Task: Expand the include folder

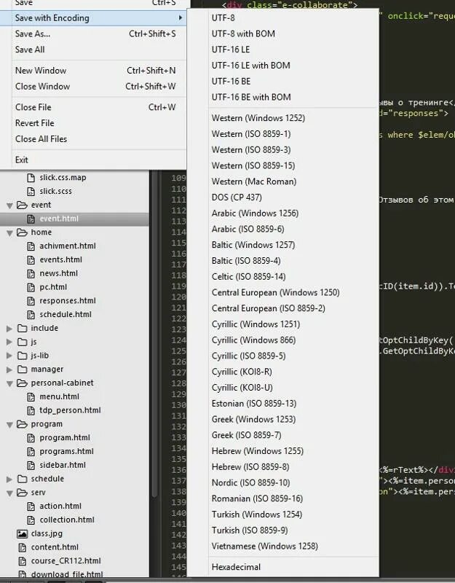Action: click(x=9, y=329)
